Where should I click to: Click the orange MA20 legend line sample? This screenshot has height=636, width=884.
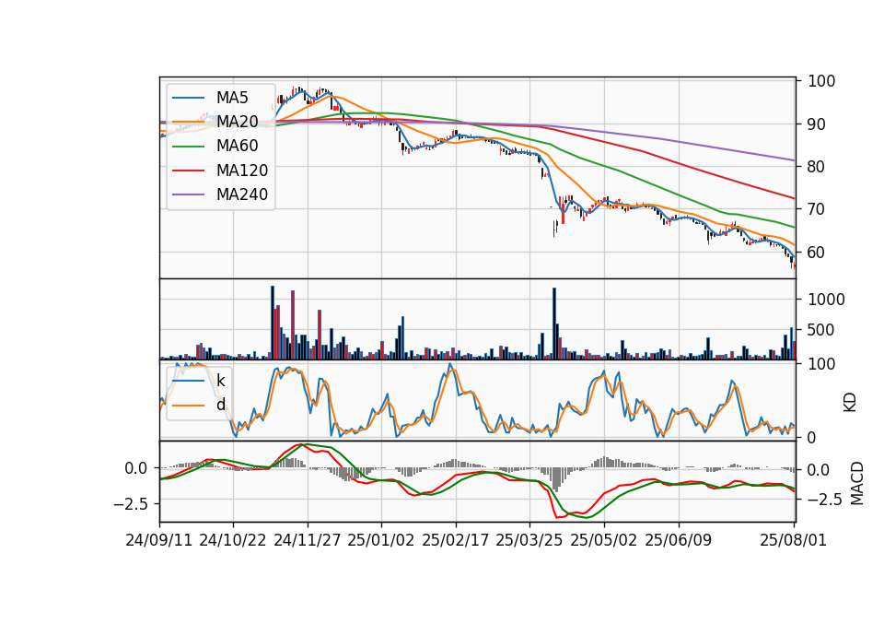point(188,122)
